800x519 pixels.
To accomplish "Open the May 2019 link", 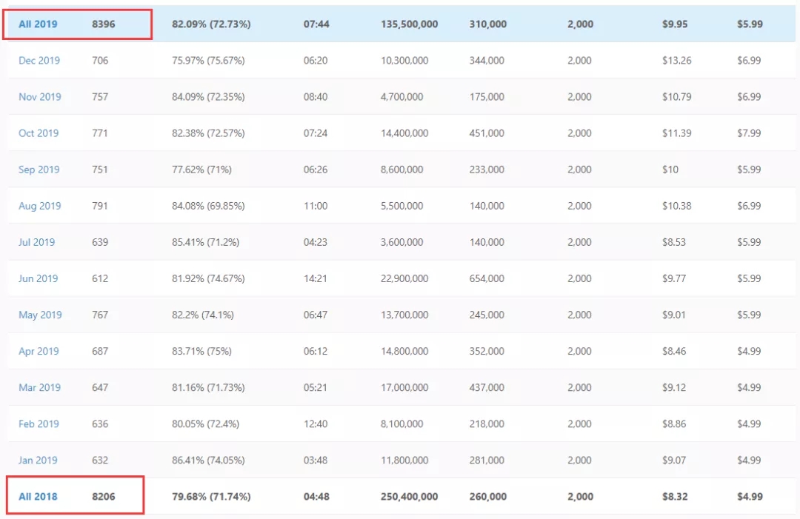I will [40, 315].
